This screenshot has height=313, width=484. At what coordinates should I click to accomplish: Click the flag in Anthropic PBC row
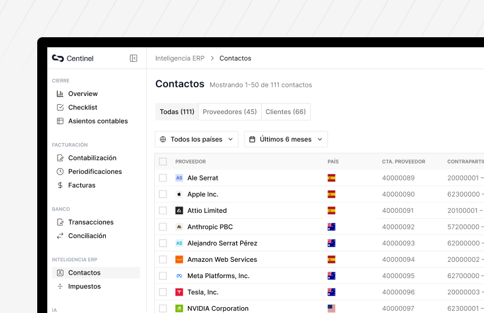[x=332, y=227]
